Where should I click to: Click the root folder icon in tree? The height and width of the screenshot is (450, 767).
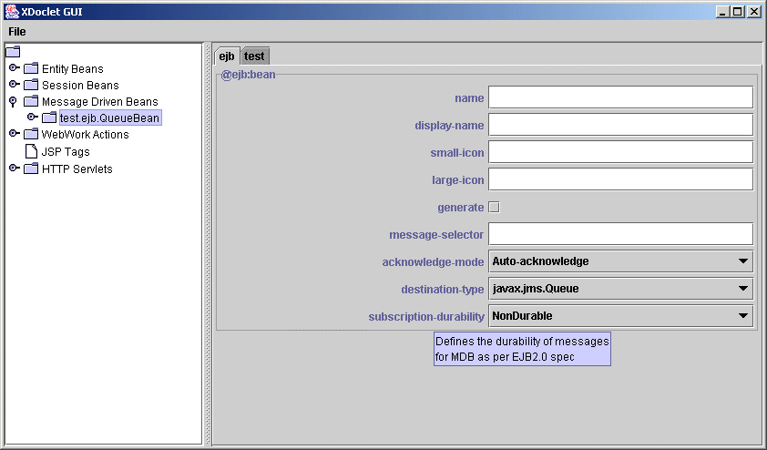(13, 51)
